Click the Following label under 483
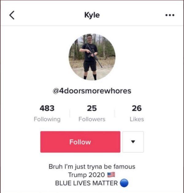184x193 pixels. coord(47,119)
